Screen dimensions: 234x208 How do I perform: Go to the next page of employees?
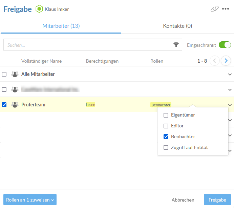coord(226,61)
